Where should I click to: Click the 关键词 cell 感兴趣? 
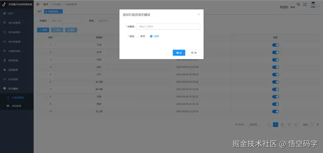pos(99,89)
